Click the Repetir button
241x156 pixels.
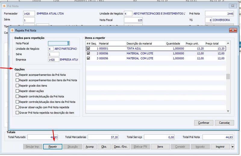[x=53, y=147]
